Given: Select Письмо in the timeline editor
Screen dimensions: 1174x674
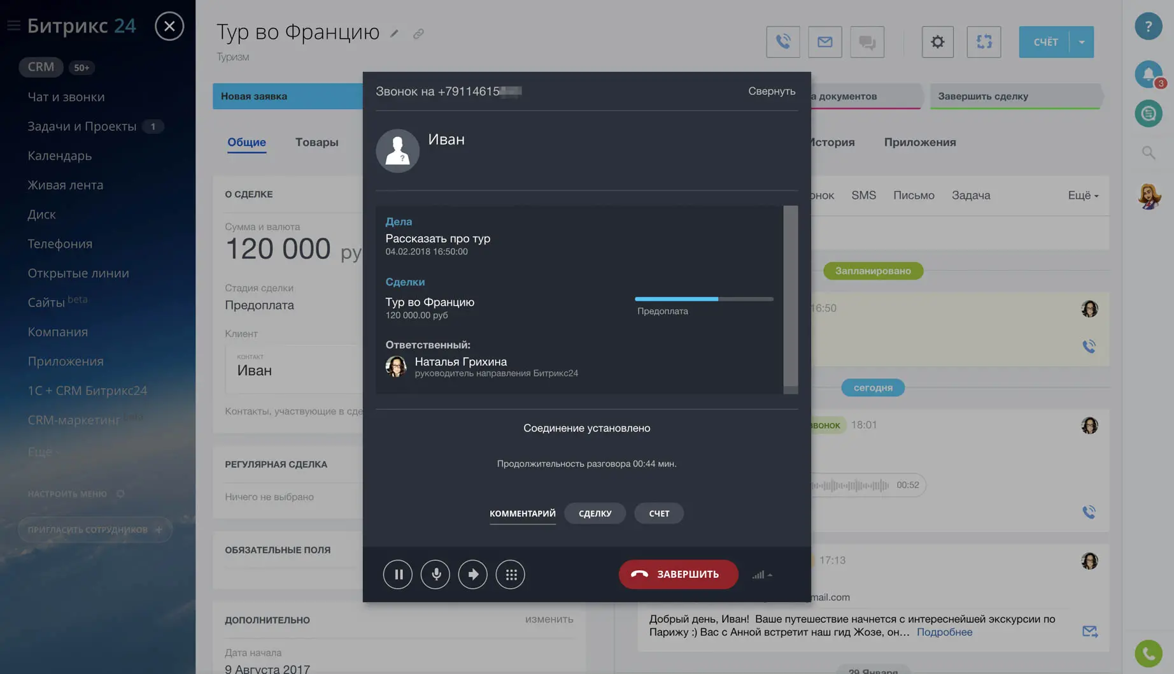Looking at the screenshot, I should [x=914, y=195].
